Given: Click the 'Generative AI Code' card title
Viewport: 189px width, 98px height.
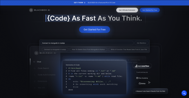Looking at the screenshot, I should (73, 65).
